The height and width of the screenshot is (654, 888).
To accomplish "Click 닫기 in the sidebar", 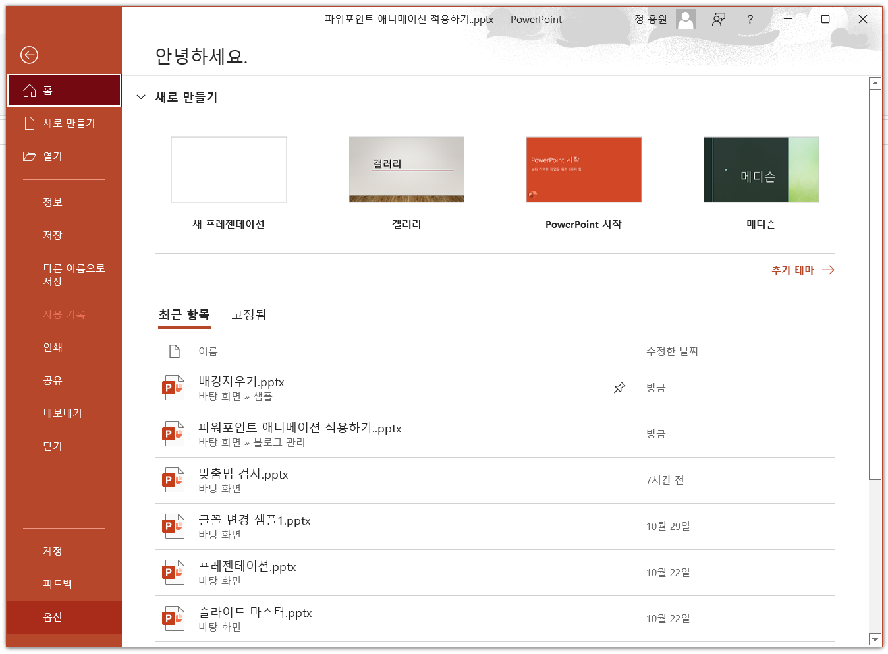I will 64,446.
